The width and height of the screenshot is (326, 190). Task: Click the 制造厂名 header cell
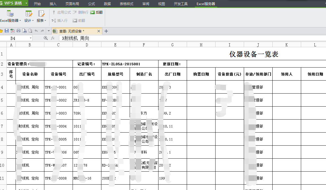coord(144,74)
